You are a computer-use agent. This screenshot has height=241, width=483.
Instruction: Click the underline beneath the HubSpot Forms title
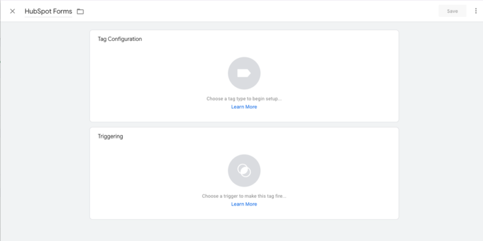48,17
